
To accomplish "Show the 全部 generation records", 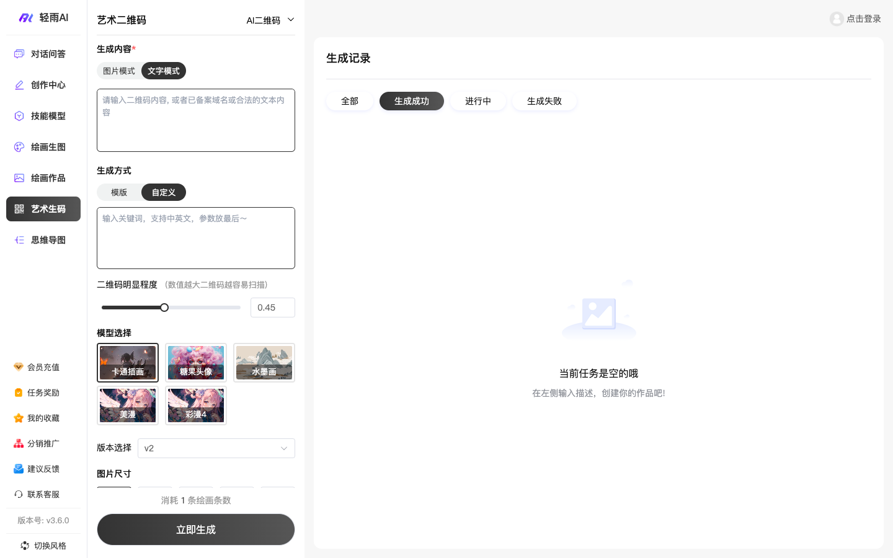I will point(349,101).
